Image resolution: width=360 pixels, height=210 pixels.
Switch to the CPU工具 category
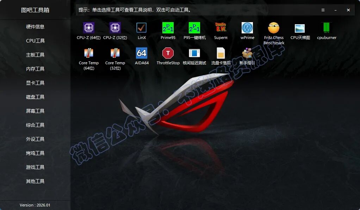tap(35, 41)
